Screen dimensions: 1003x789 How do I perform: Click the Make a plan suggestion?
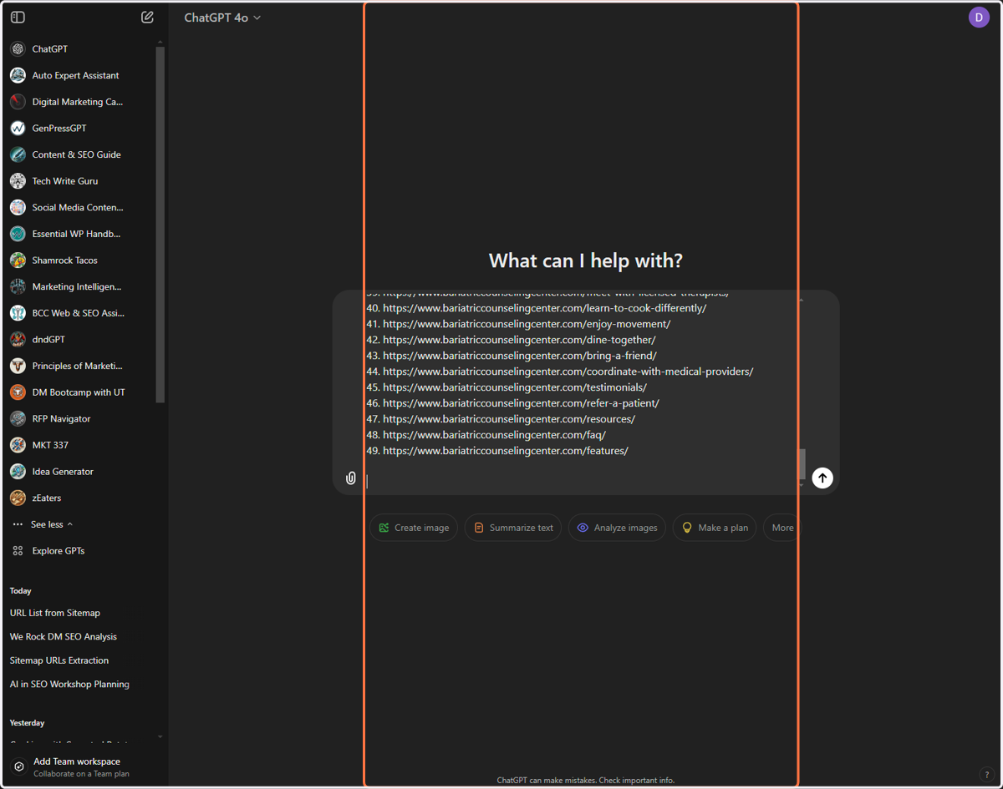(715, 528)
